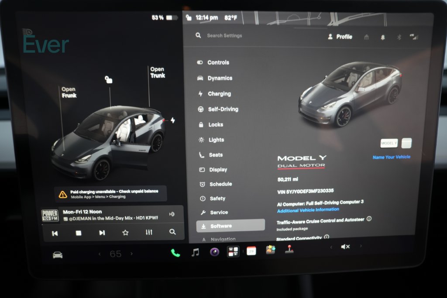Open the Toybox app
The height and width of the screenshot is (298, 447).
point(270,250)
